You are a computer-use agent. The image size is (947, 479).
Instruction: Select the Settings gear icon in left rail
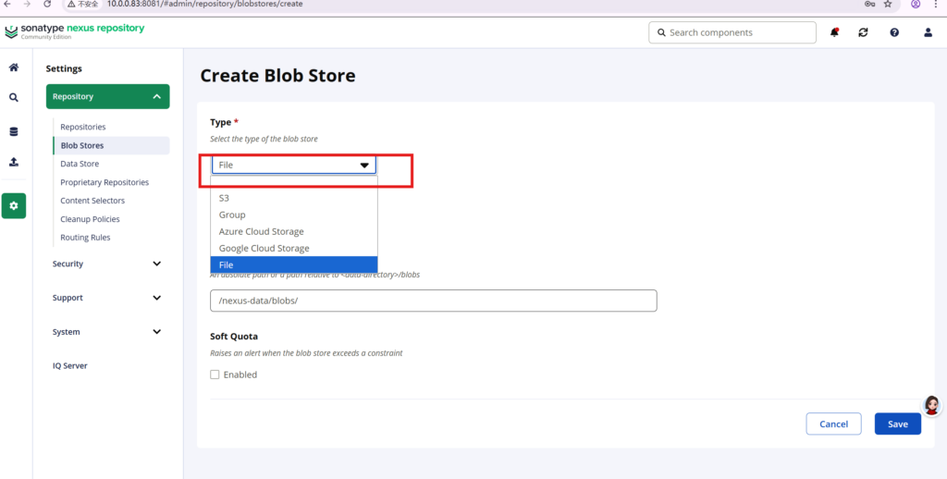[14, 205]
